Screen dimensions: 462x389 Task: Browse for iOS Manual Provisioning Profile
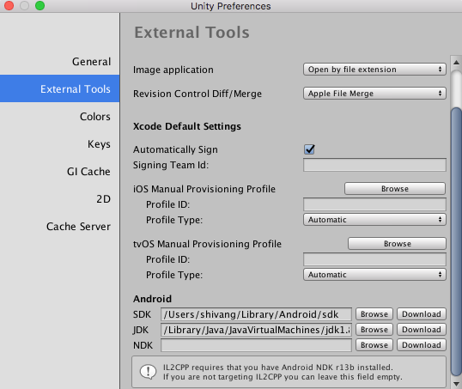click(395, 189)
